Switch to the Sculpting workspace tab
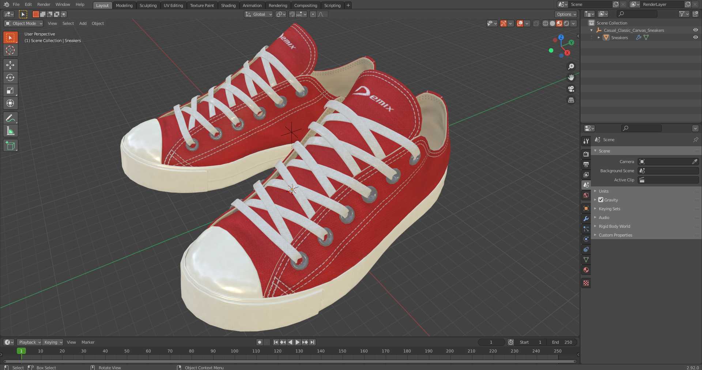 point(148,5)
